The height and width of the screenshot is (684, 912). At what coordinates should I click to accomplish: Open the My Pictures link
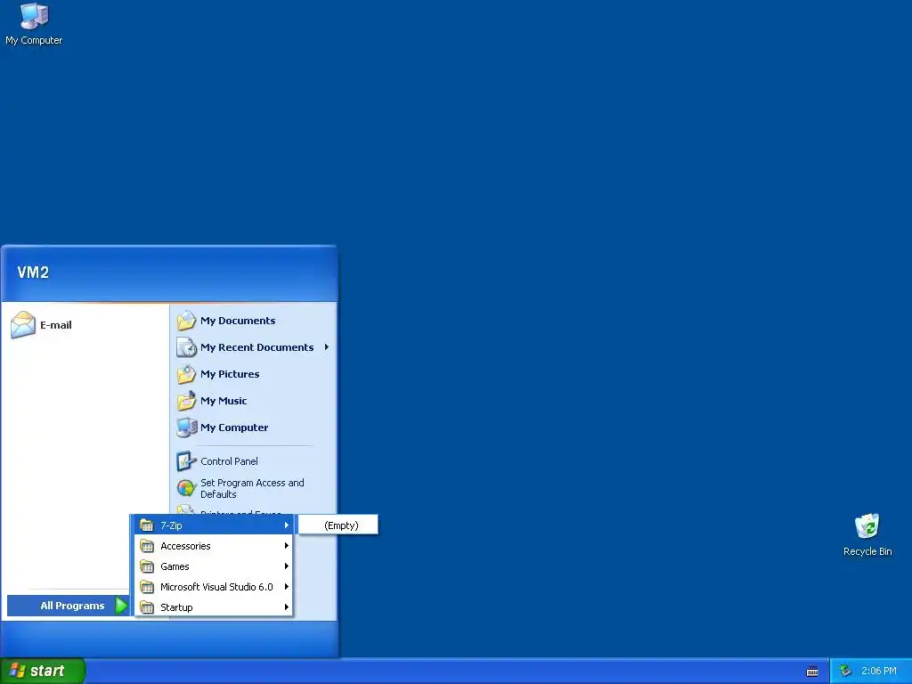click(230, 374)
